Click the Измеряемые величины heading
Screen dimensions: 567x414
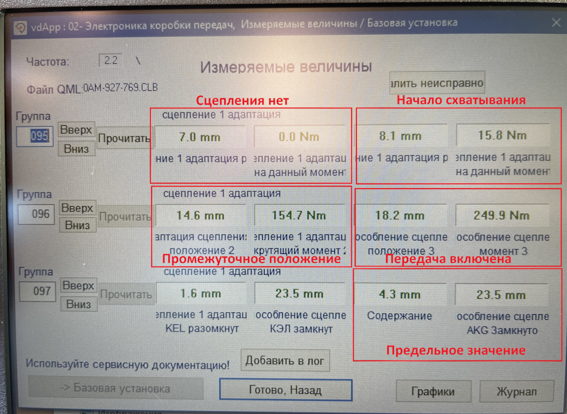(x=286, y=67)
